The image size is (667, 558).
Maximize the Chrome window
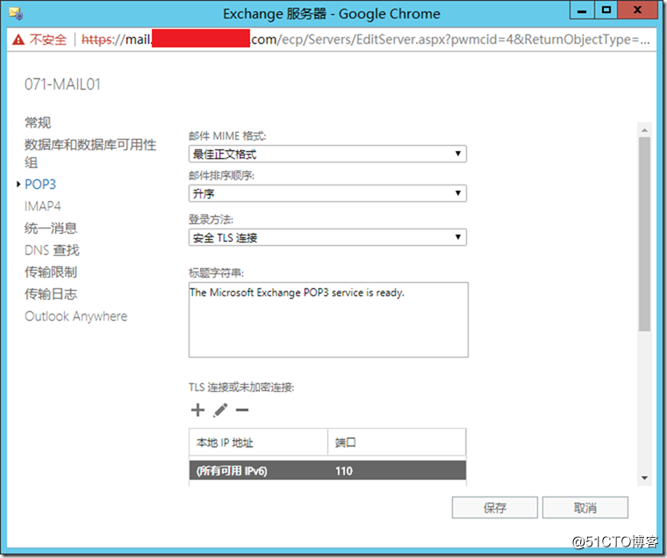(x=606, y=11)
